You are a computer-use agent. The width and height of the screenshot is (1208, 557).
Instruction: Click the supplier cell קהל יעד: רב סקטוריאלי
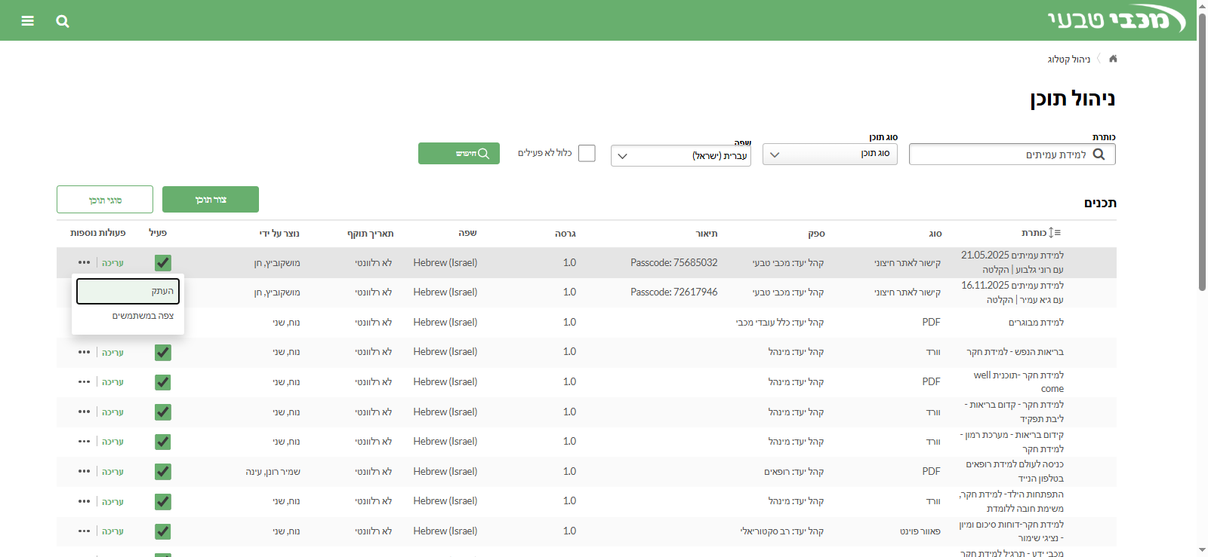click(782, 531)
